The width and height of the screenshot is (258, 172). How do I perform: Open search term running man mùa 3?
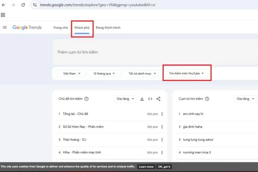click(x=197, y=152)
